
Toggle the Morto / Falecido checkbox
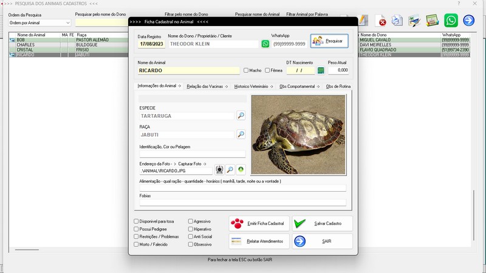(x=136, y=244)
